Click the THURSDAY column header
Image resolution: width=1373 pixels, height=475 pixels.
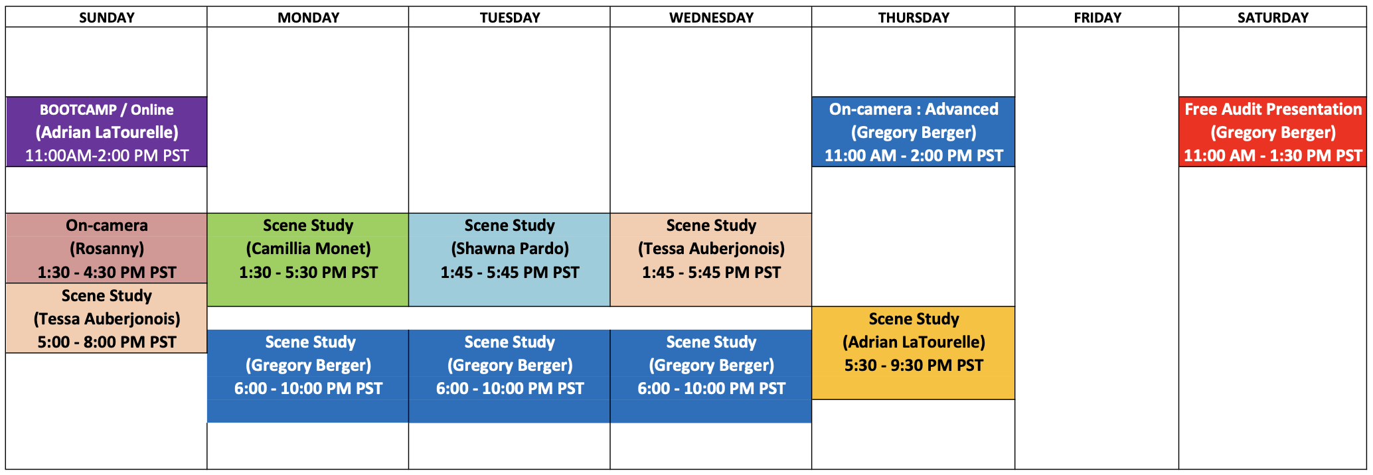click(x=914, y=17)
